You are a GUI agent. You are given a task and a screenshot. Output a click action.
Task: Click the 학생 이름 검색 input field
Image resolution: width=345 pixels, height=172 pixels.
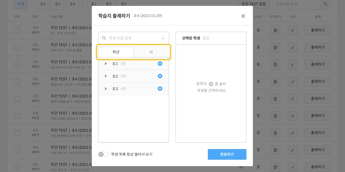[133, 38]
